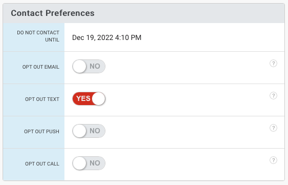The image size is (288, 185).
Task: Click the NO text in Opt Out Email switch
Action: click(95, 66)
